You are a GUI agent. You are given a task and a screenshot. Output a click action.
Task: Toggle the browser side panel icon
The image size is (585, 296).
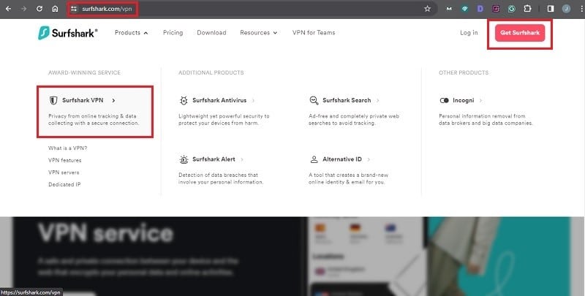click(551, 9)
